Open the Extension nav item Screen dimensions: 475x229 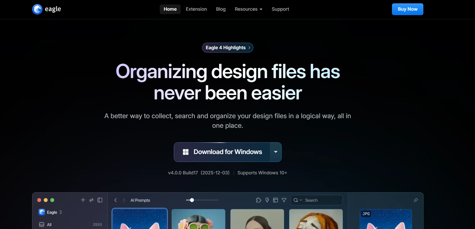(x=196, y=9)
